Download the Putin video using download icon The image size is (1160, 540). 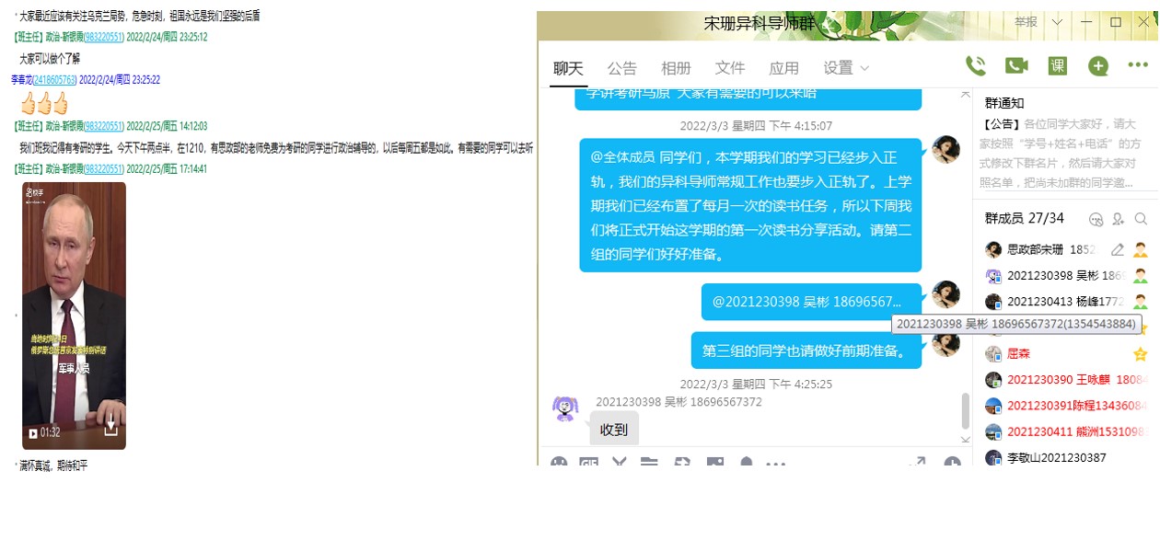click(110, 427)
